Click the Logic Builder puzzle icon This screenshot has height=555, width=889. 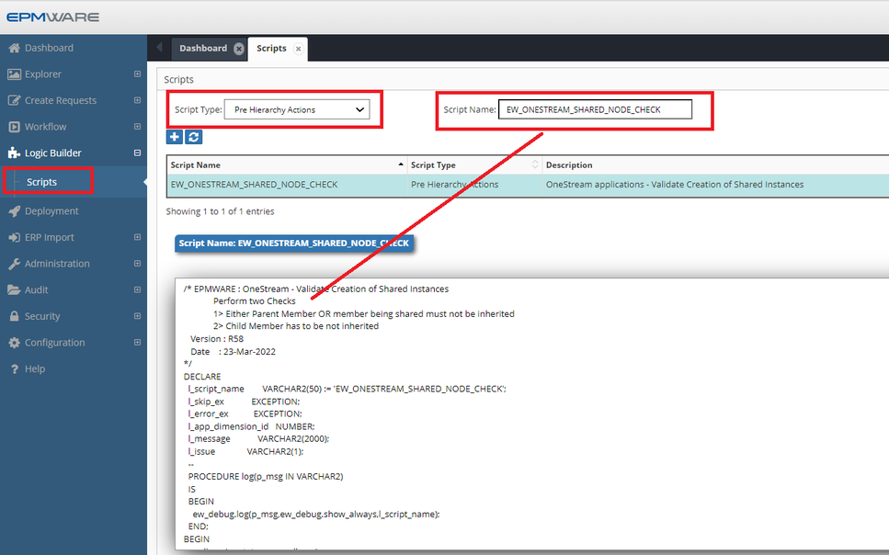pyautogui.click(x=14, y=153)
